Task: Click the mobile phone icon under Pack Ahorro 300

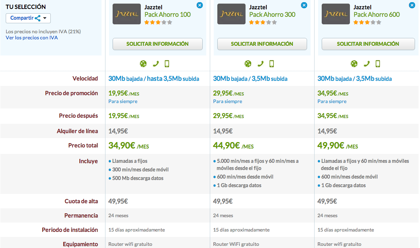Action: pyautogui.click(x=272, y=64)
